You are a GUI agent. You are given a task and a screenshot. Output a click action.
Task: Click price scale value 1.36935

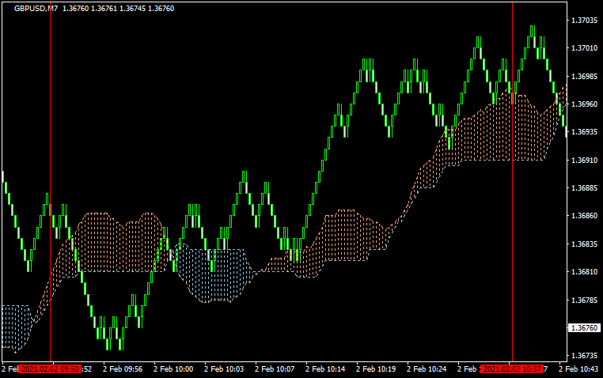pyautogui.click(x=585, y=132)
